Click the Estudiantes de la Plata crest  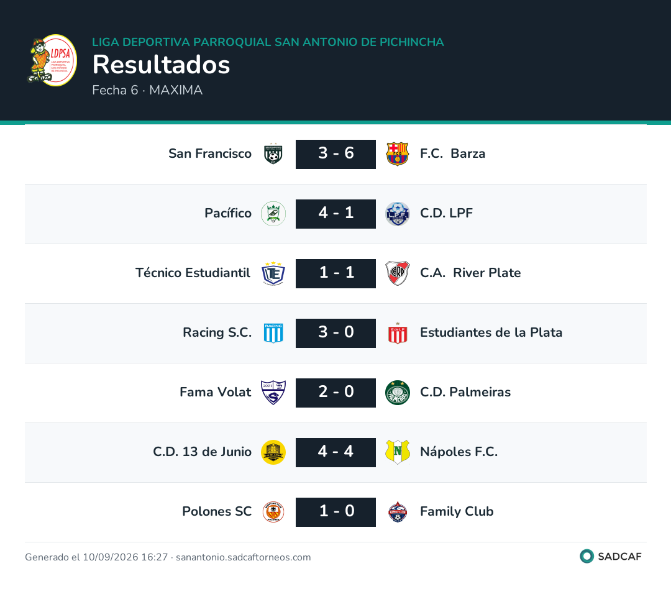pyautogui.click(x=398, y=333)
